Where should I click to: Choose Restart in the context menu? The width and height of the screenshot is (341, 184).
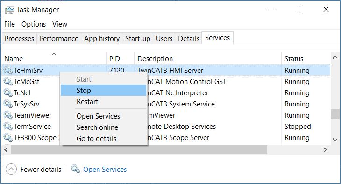pos(104,101)
